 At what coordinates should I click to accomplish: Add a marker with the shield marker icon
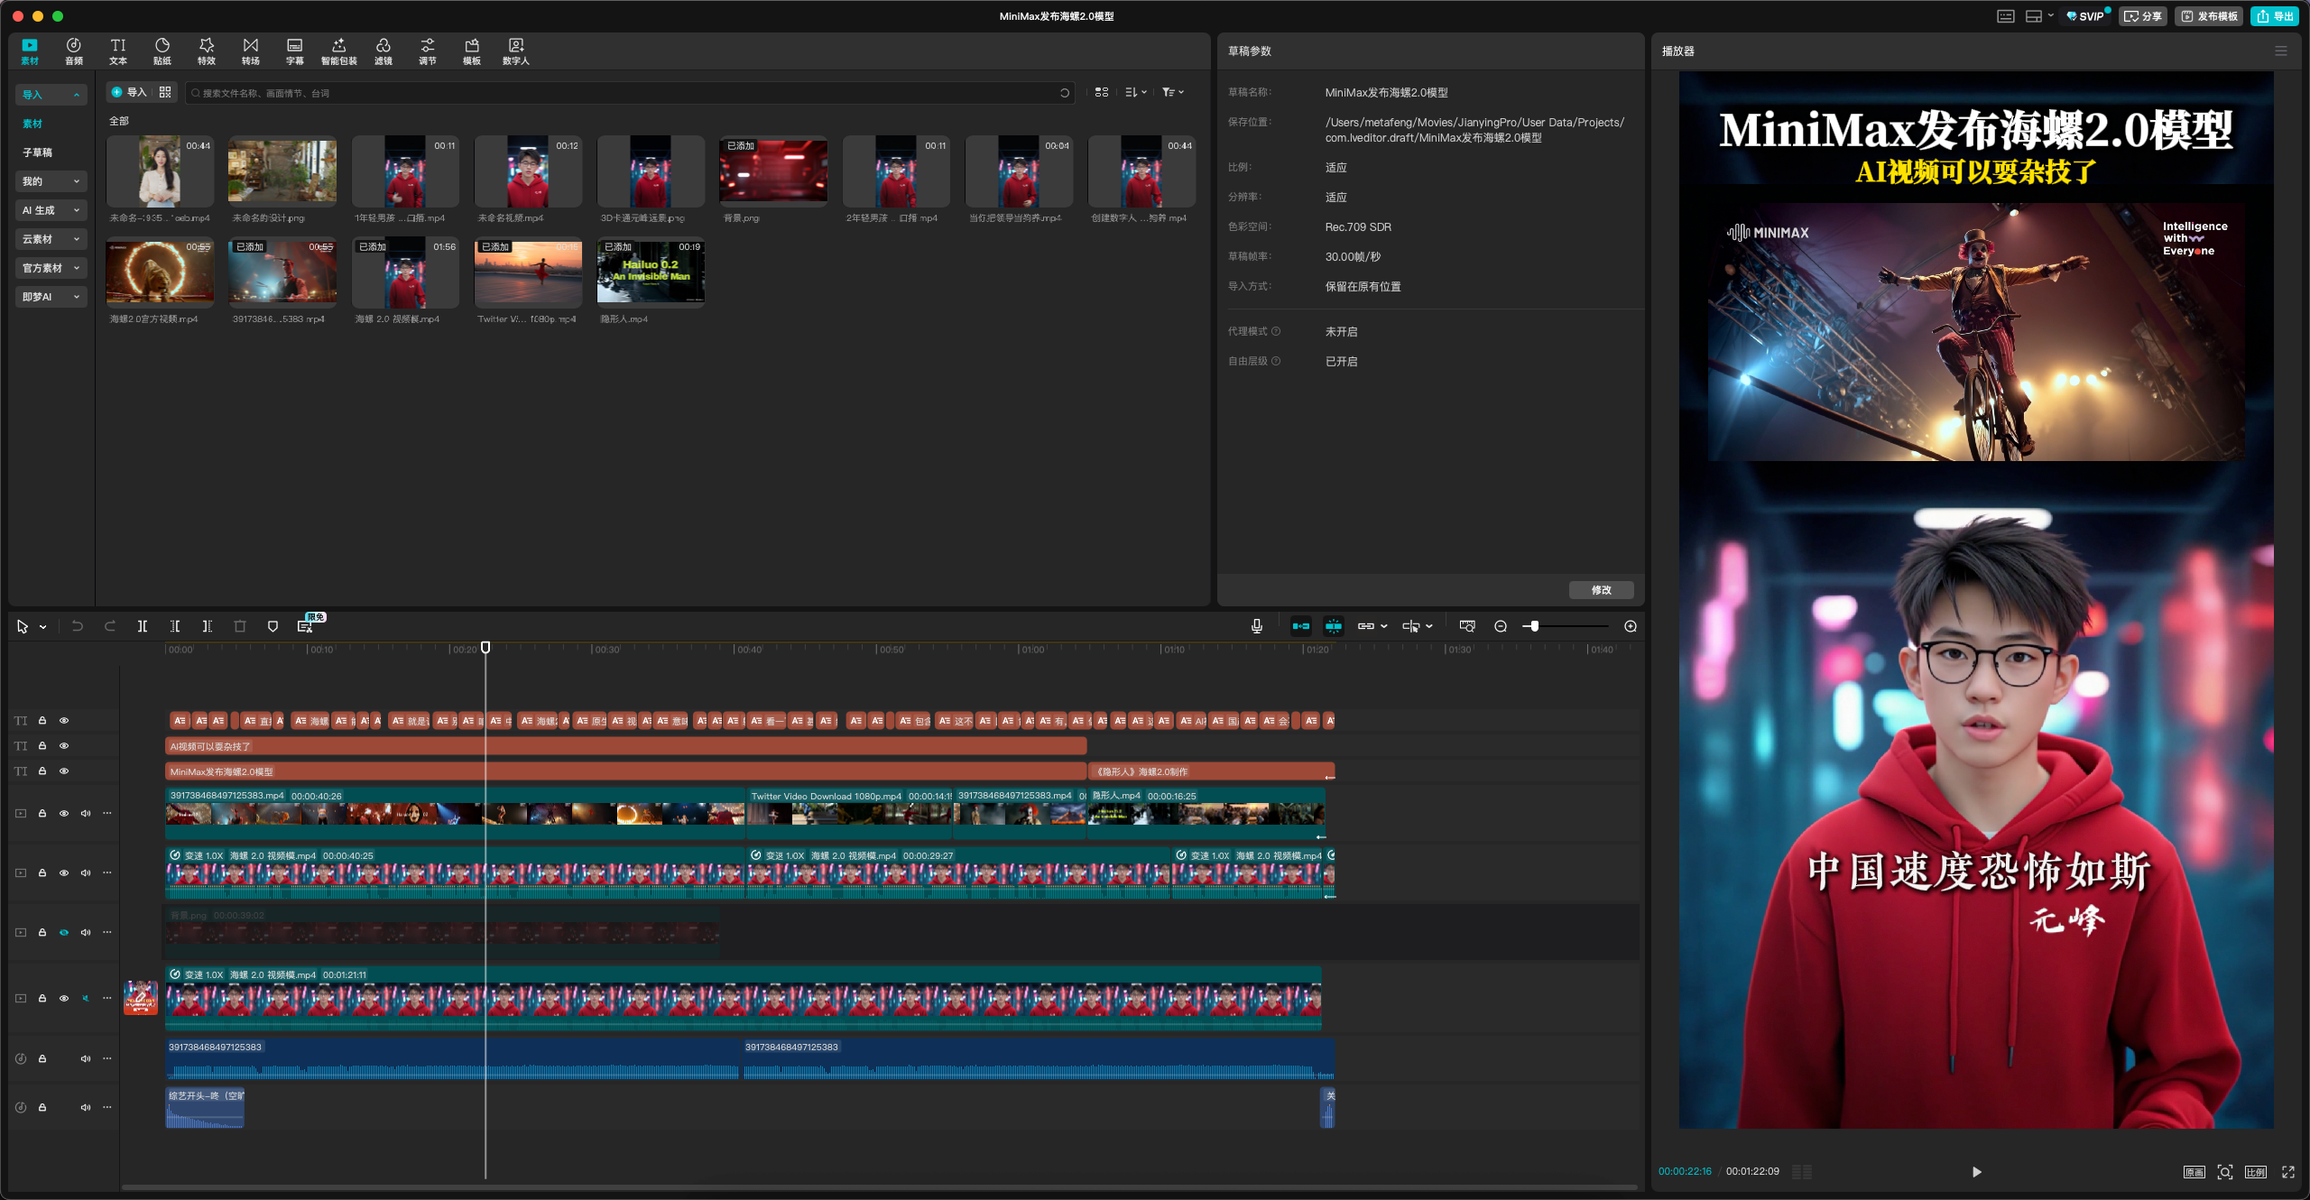coord(273,626)
